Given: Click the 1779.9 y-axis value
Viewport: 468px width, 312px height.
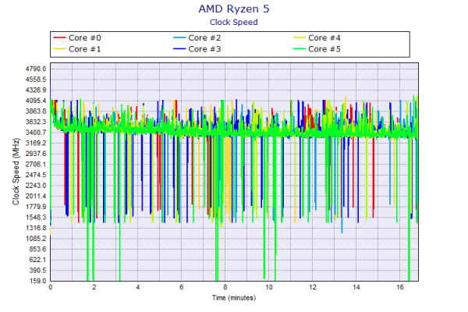Looking at the screenshot, I should pyautogui.click(x=36, y=207).
